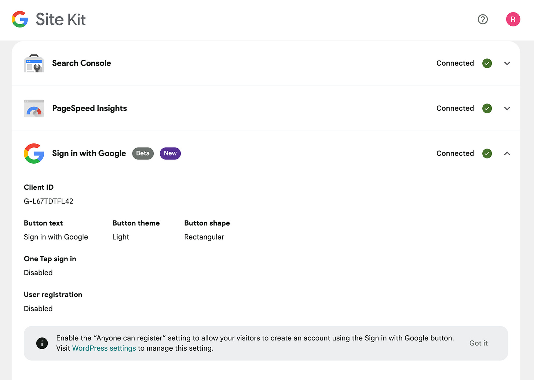
Task: Click the Search Console connected checkmark
Action: point(487,63)
